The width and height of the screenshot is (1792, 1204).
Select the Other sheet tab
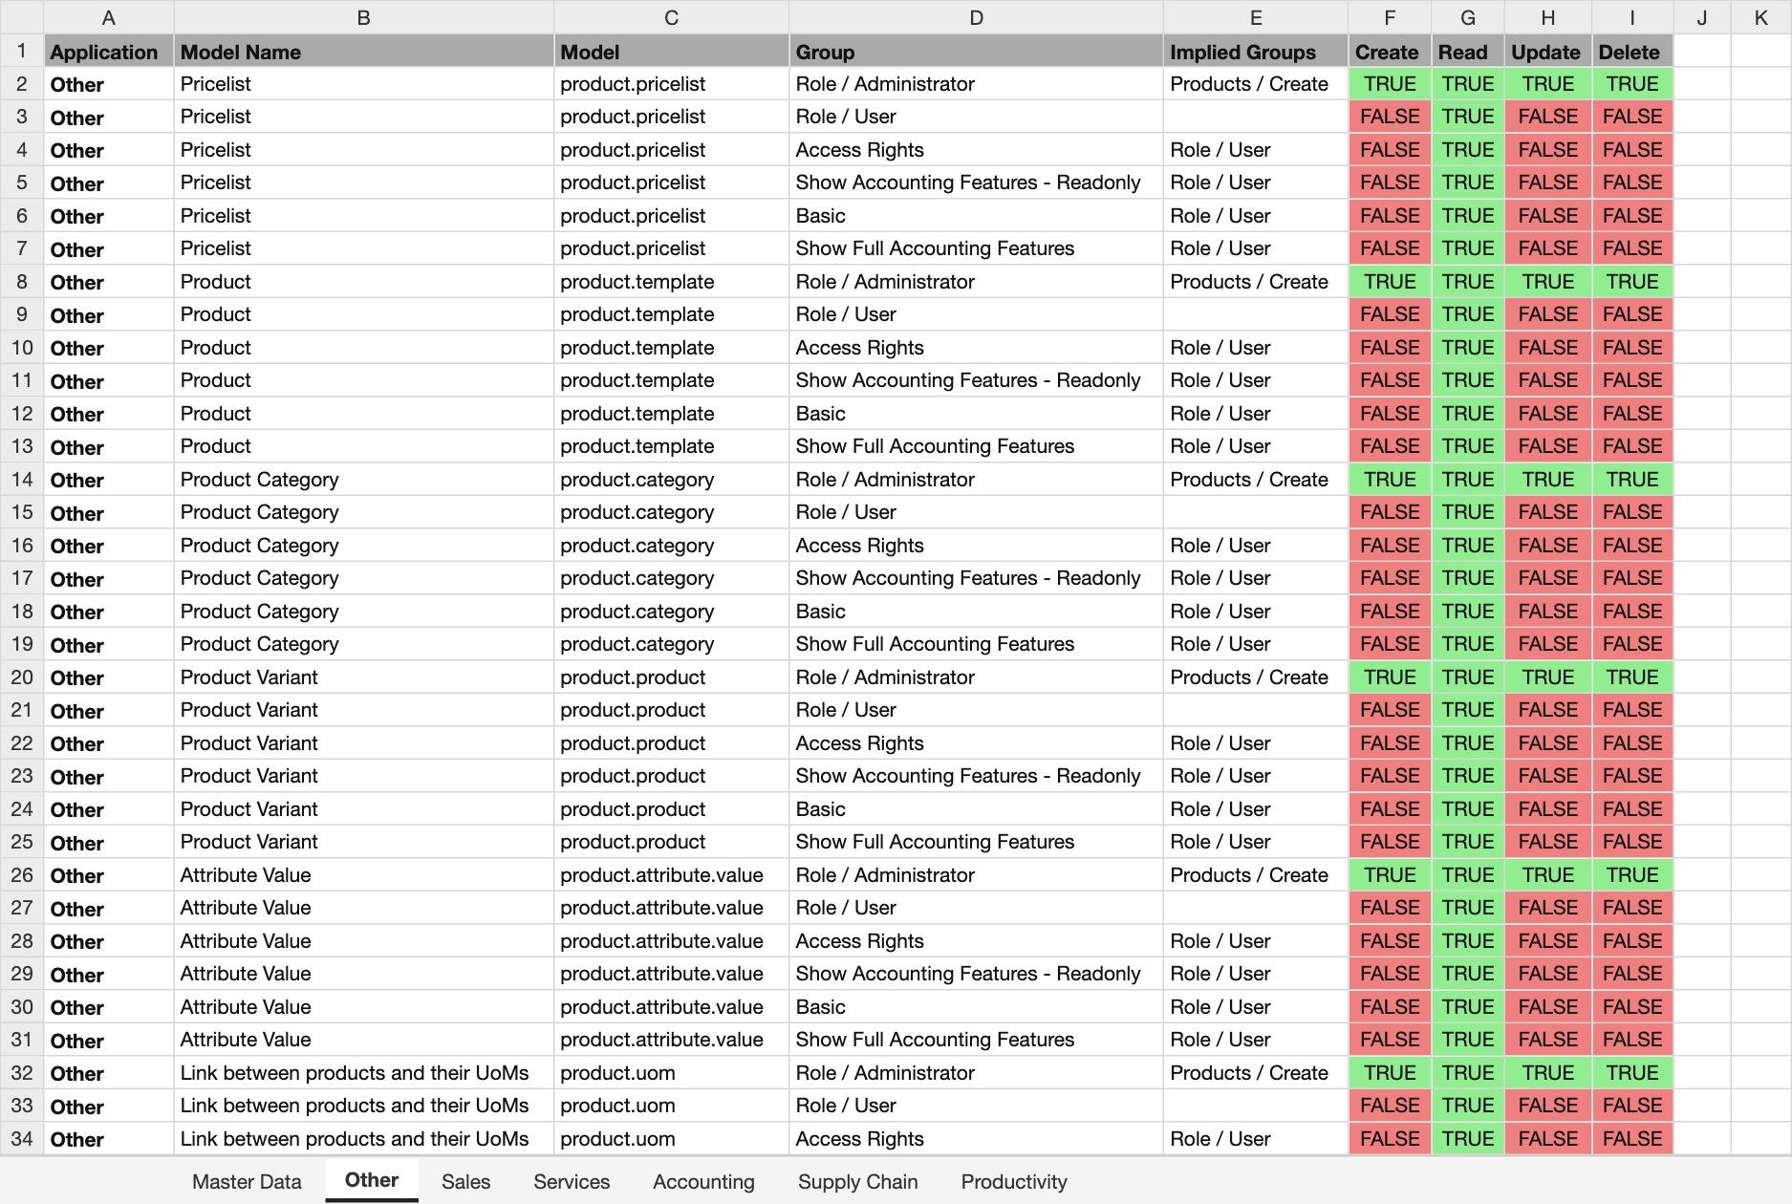tap(372, 1180)
